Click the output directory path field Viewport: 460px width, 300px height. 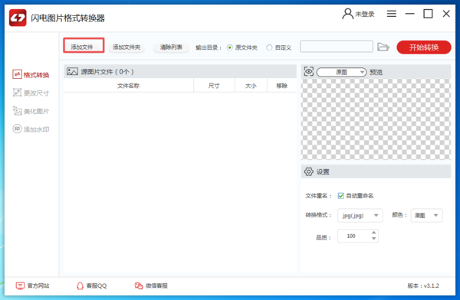click(337, 47)
